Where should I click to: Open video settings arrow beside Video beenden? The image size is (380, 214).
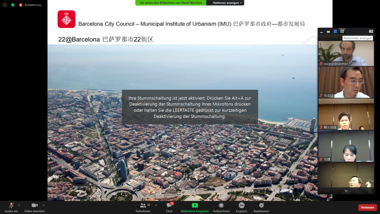44,205
